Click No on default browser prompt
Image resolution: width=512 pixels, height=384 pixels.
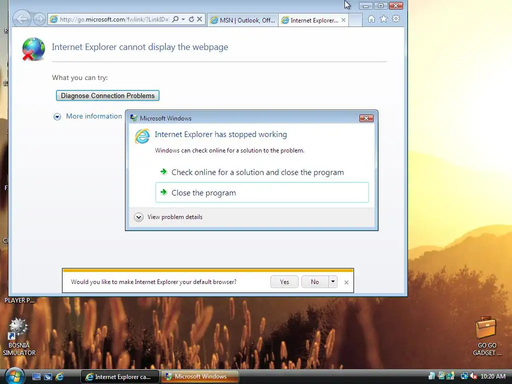tap(315, 282)
